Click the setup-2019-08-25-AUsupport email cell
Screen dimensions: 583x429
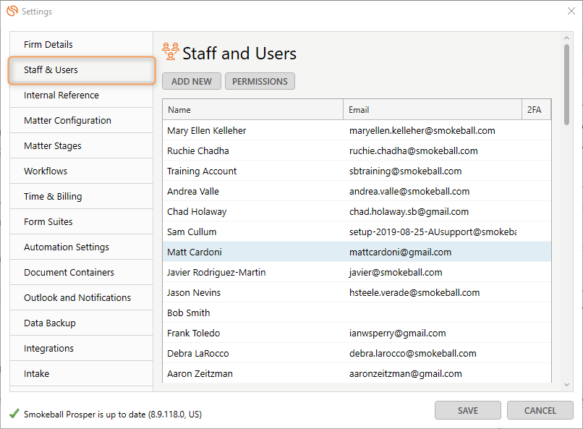coord(433,232)
